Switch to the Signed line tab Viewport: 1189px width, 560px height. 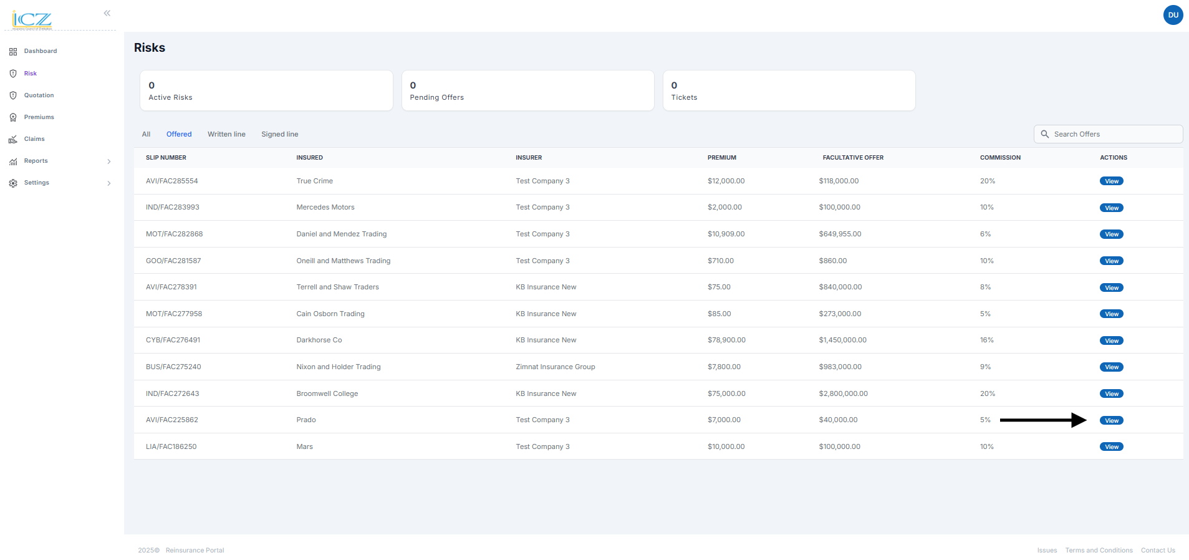279,134
